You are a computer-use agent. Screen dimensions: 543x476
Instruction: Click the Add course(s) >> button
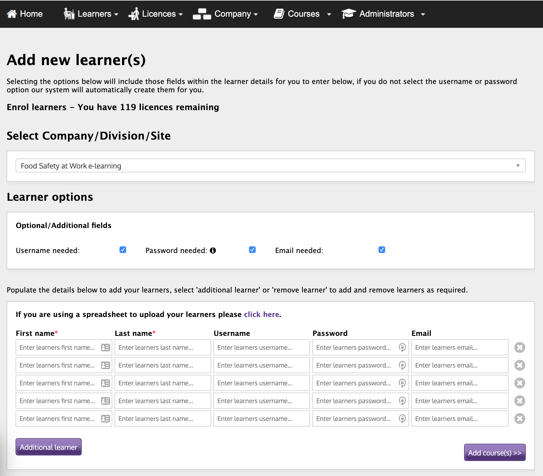(495, 452)
